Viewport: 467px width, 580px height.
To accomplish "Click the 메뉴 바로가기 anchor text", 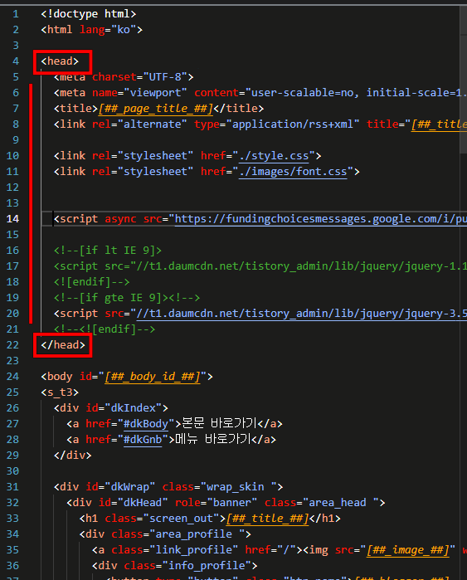I will pos(213,440).
